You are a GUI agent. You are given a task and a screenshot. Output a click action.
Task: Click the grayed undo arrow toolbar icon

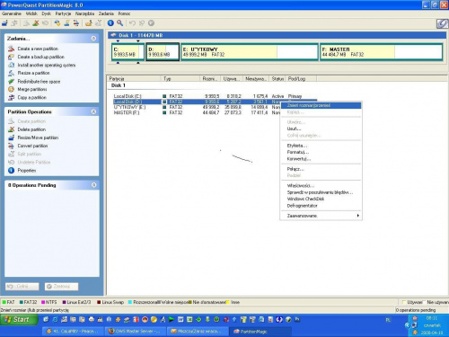click(132, 22)
